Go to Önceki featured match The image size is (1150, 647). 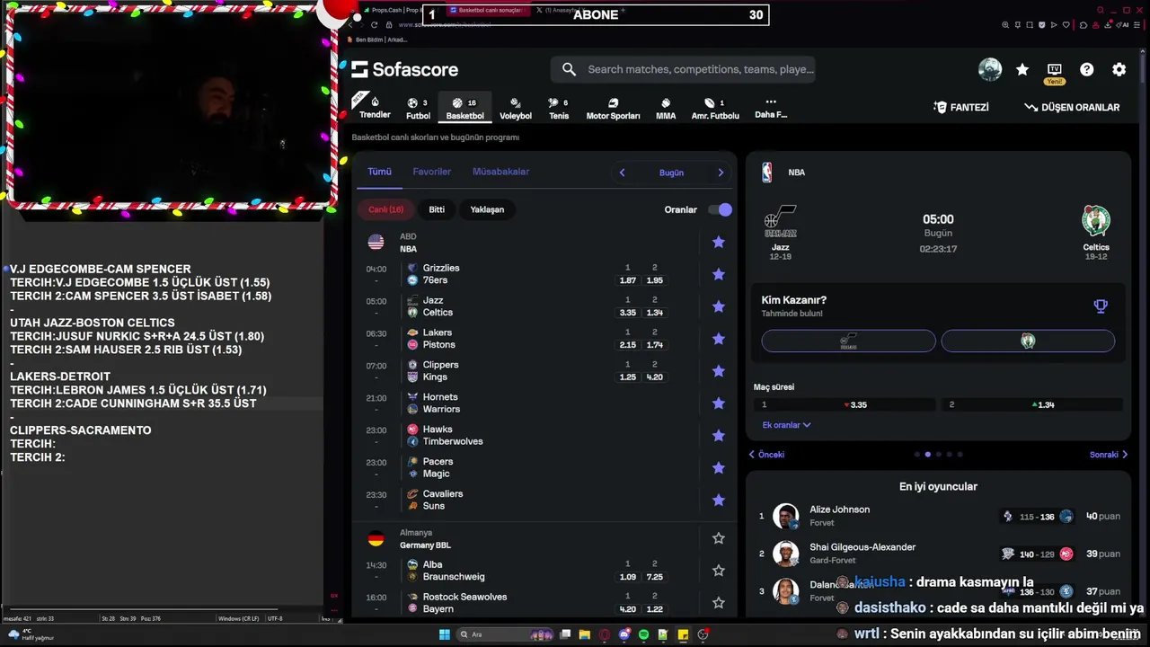pyautogui.click(x=766, y=455)
